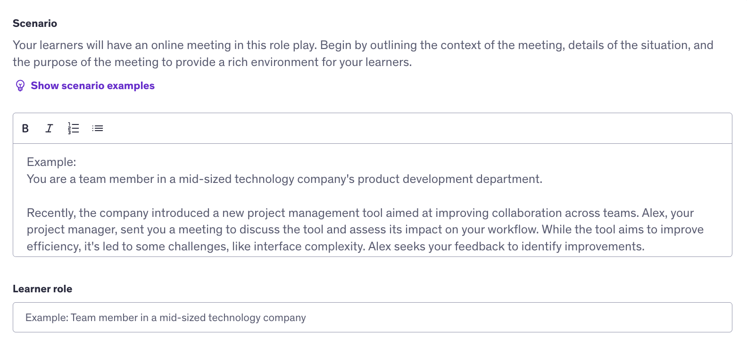Image resolution: width=747 pixels, height=347 pixels.
Task: Insert a numbered list in the scenario
Action: click(x=73, y=128)
